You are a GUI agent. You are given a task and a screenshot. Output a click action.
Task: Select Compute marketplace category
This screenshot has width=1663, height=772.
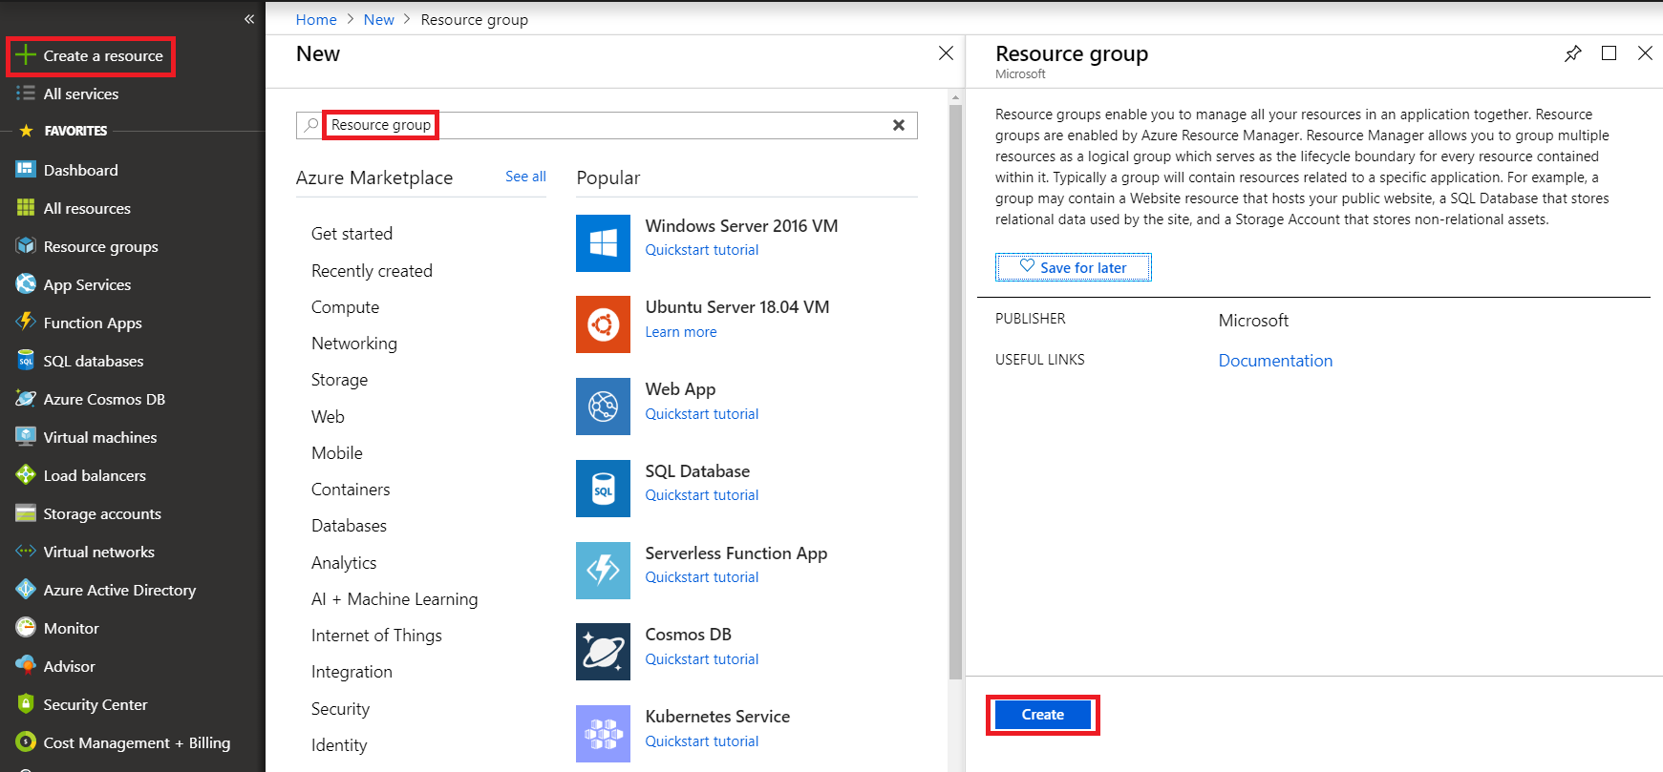pos(345,307)
